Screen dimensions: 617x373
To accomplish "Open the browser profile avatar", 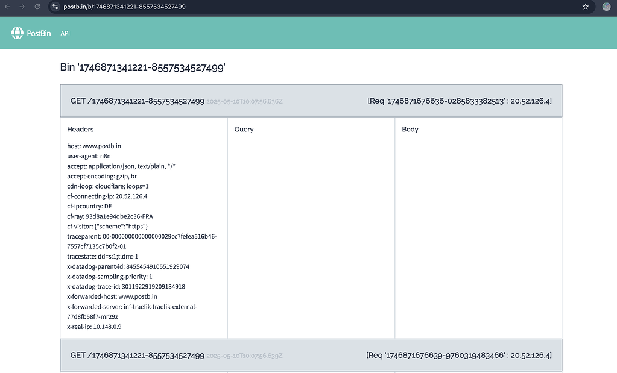I will (x=606, y=7).
